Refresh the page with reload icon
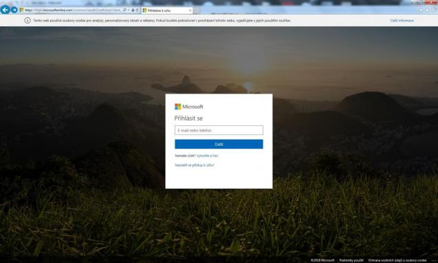The width and height of the screenshot is (438, 263). coord(137,10)
